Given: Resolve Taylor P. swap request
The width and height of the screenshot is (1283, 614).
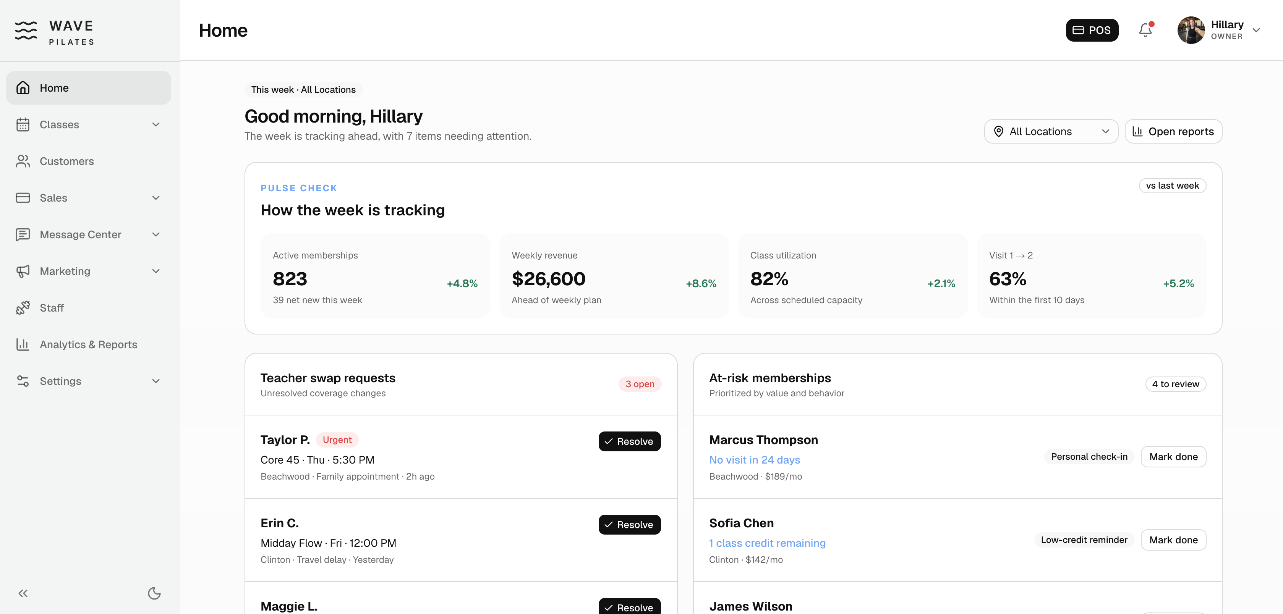Looking at the screenshot, I should pos(630,441).
